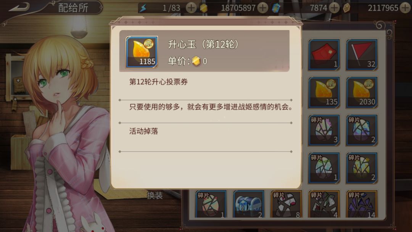This screenshot has height=232, width=412.
Task: Choose the orange jade item with 2030
Action: tap(362, 92)
